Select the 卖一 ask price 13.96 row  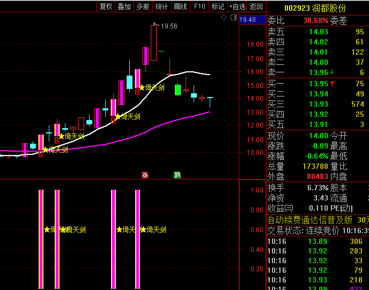click(317, 72)
